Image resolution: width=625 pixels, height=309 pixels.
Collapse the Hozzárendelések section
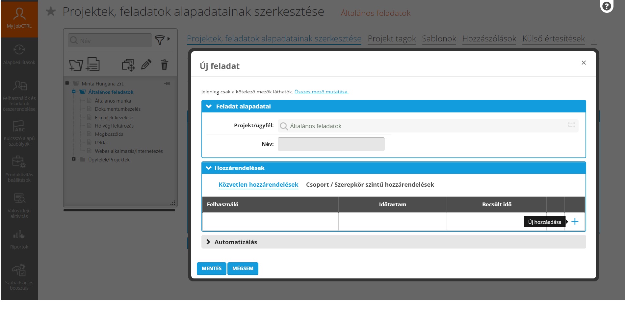pos(209,168)
